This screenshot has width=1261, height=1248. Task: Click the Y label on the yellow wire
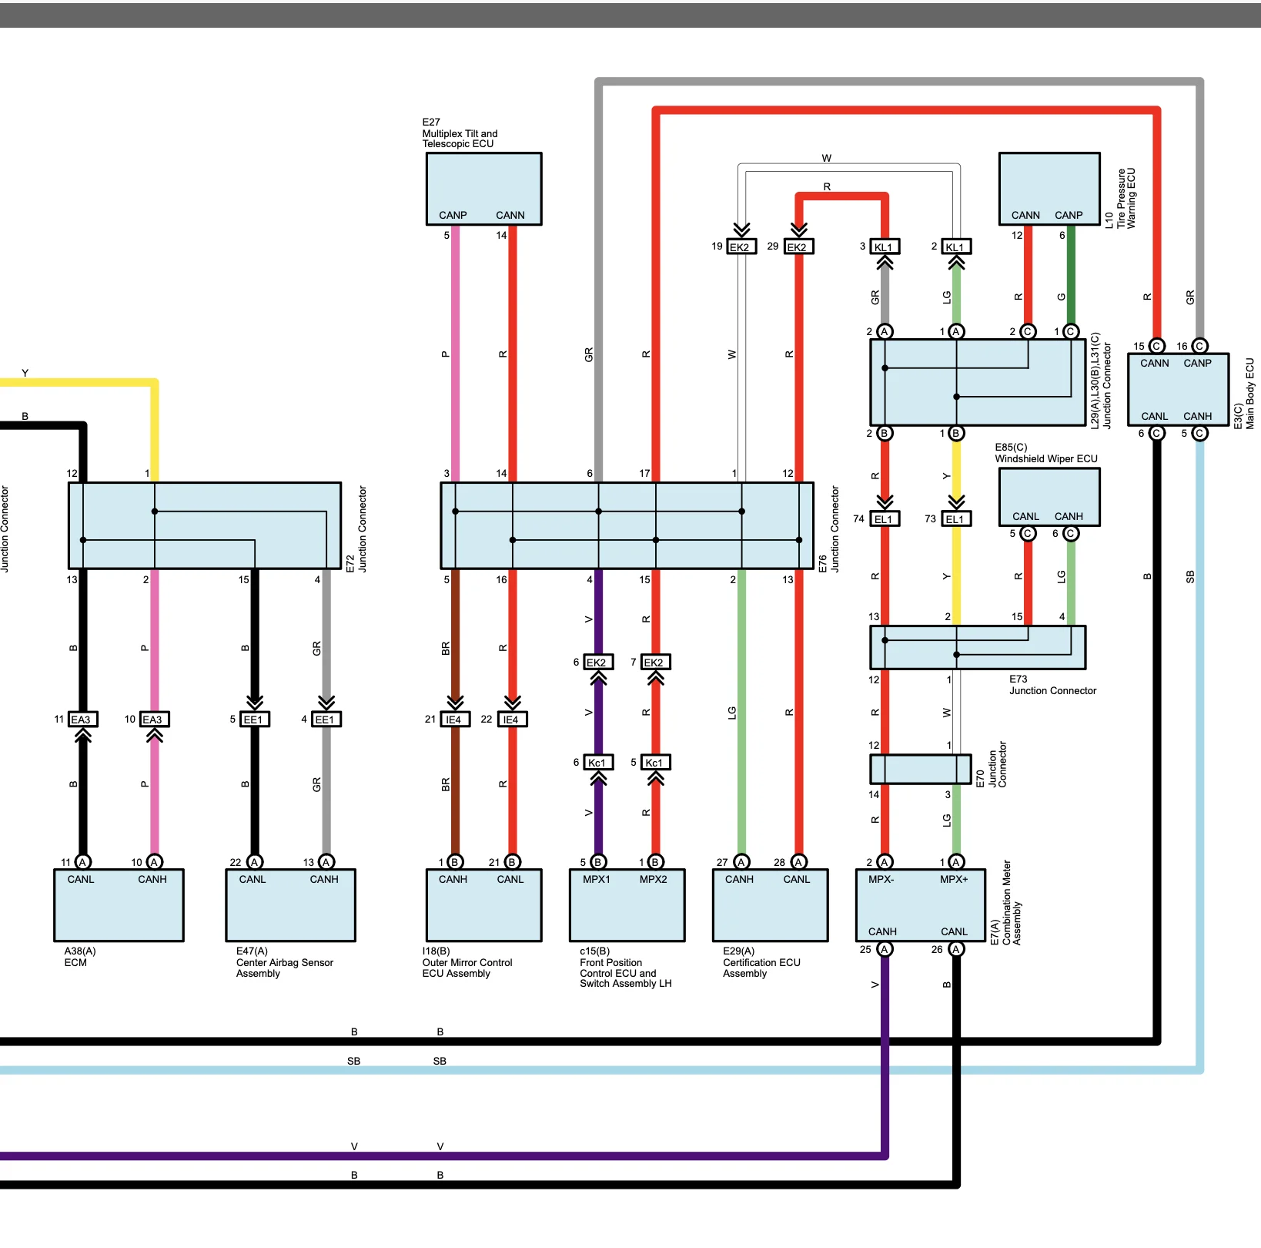(25, 373)
